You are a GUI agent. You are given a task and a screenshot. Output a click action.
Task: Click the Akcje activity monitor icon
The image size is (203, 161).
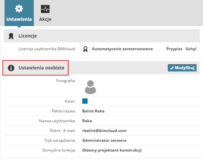[x=45, y=9]
